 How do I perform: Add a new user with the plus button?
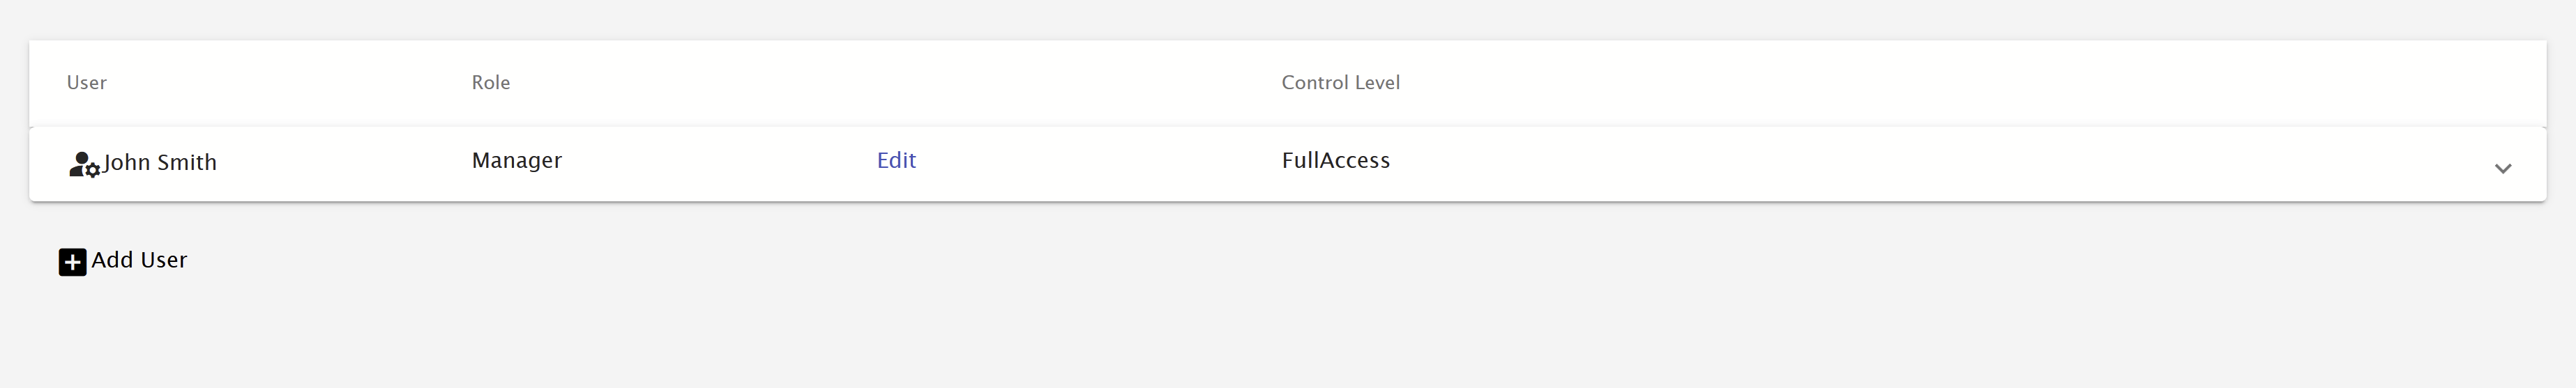click(x=72, y=262)
